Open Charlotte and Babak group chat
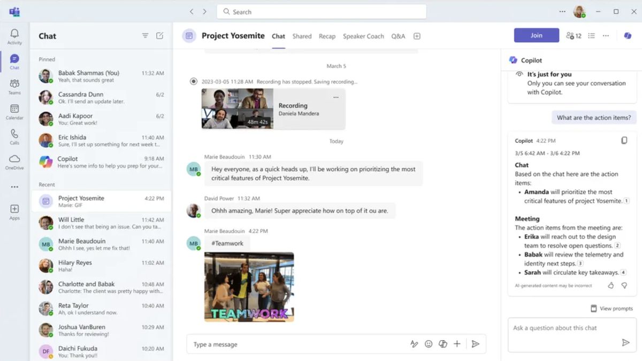 tap(101, 287)
